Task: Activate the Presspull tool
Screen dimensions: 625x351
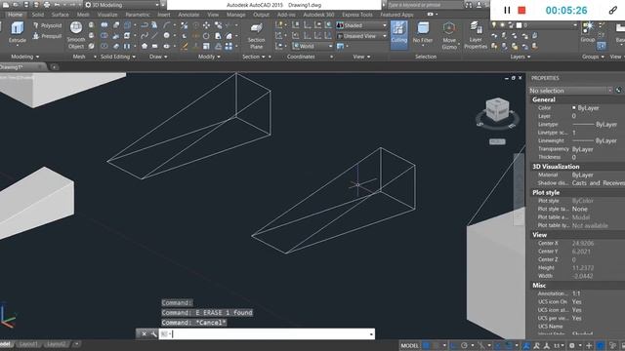Action: coord(48,36)
